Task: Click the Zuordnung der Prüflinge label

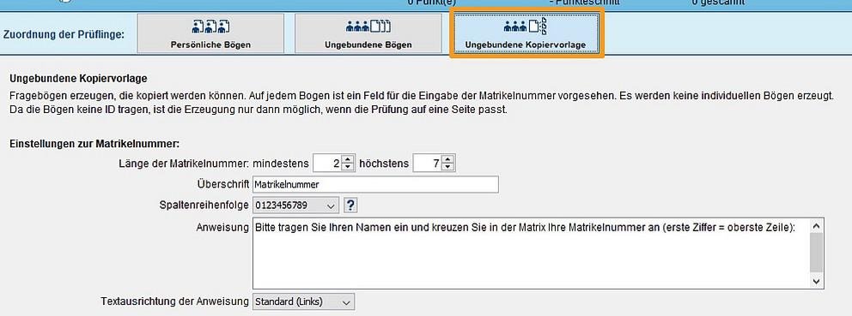Action: [64, 34]
